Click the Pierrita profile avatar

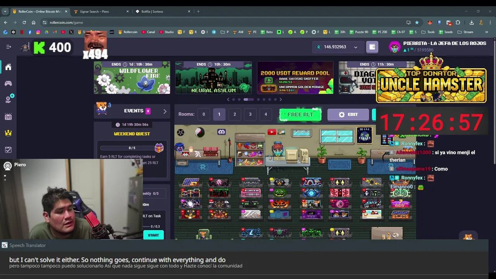pyautogui.click(x=394, y=47)
